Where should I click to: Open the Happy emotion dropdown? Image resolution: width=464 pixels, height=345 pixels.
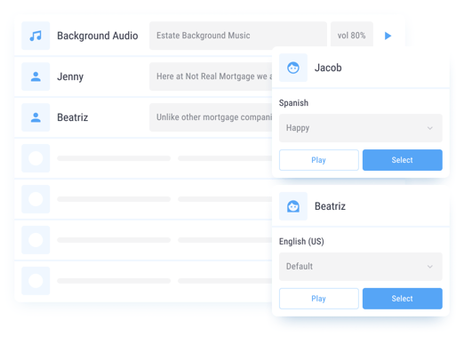[x=361, y=128]
